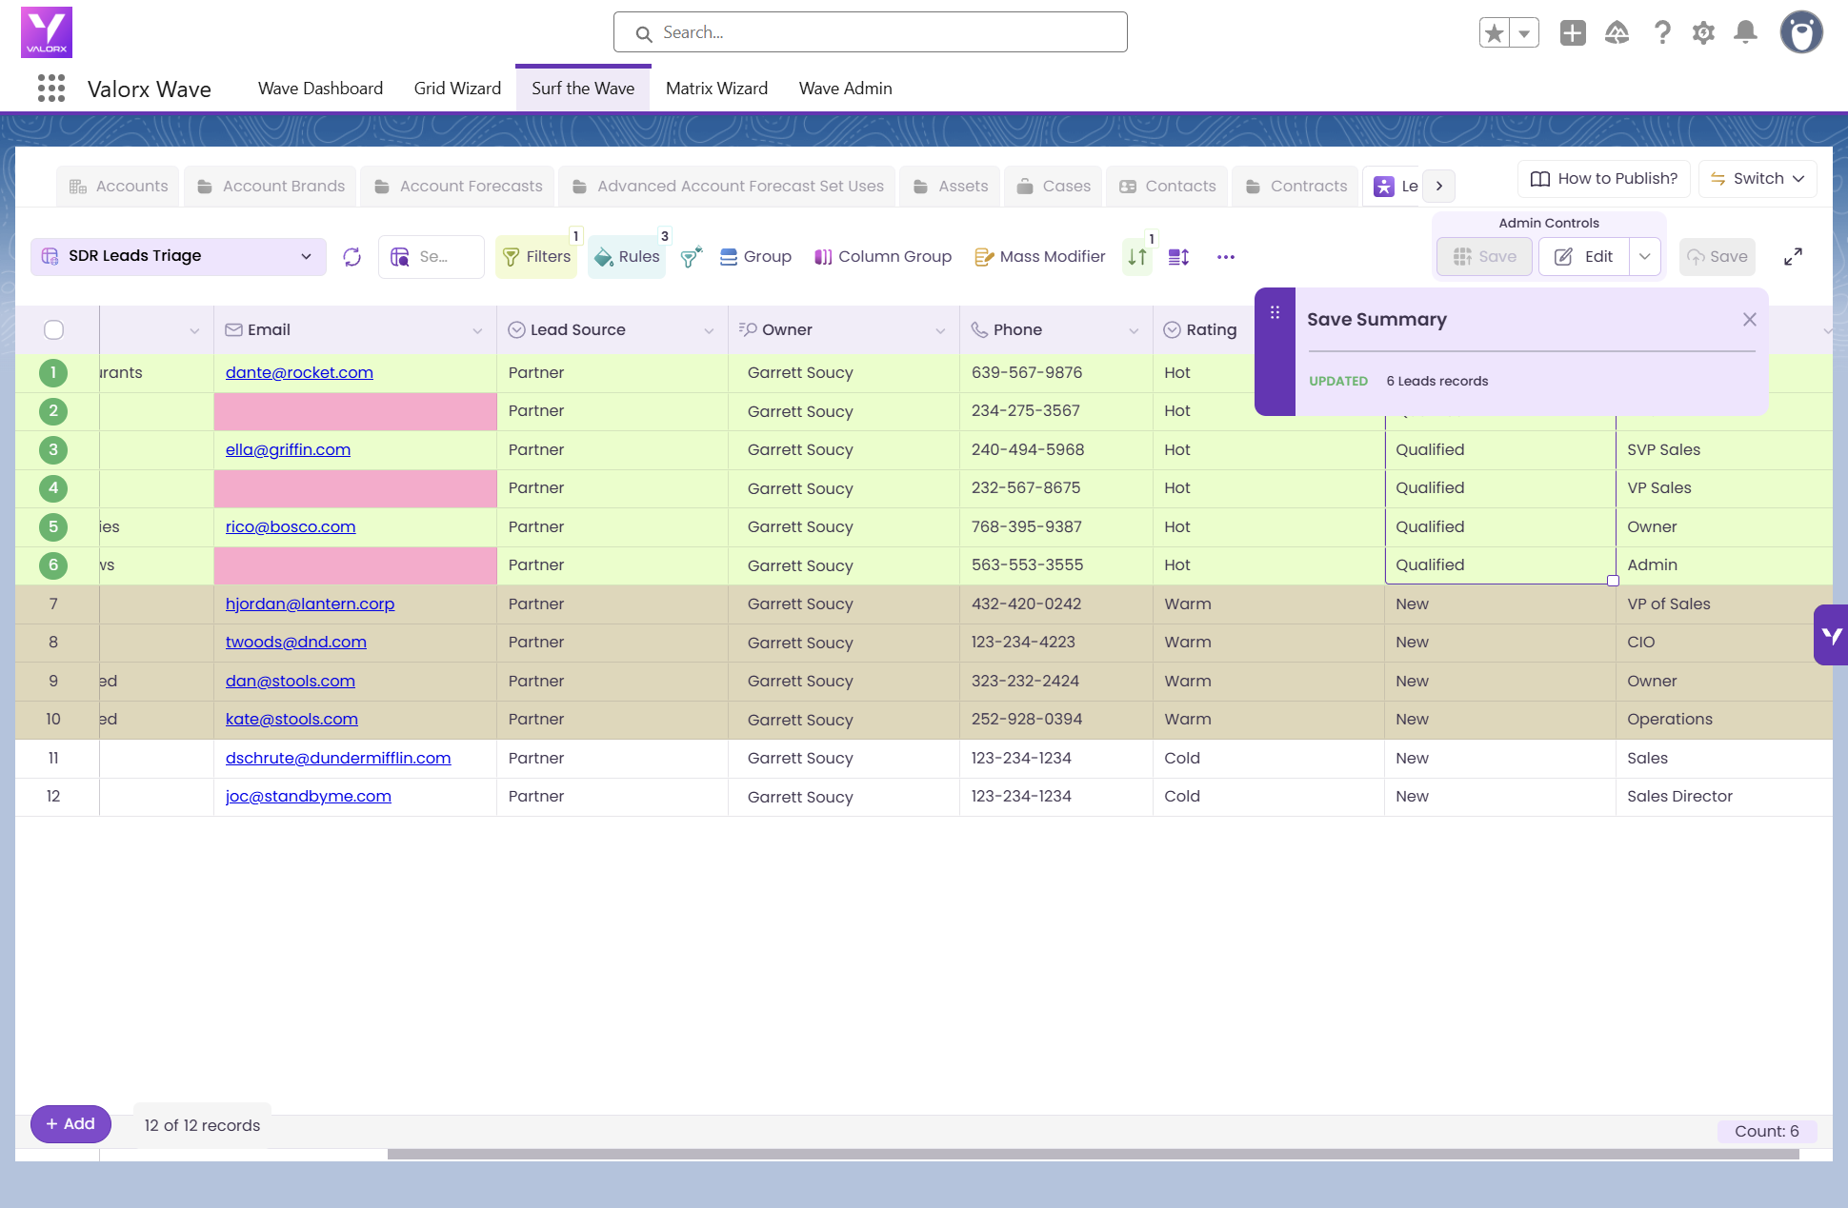
Task: Open the Contacts object tab
Action: pyautogui.click(x=1168, y=187)
